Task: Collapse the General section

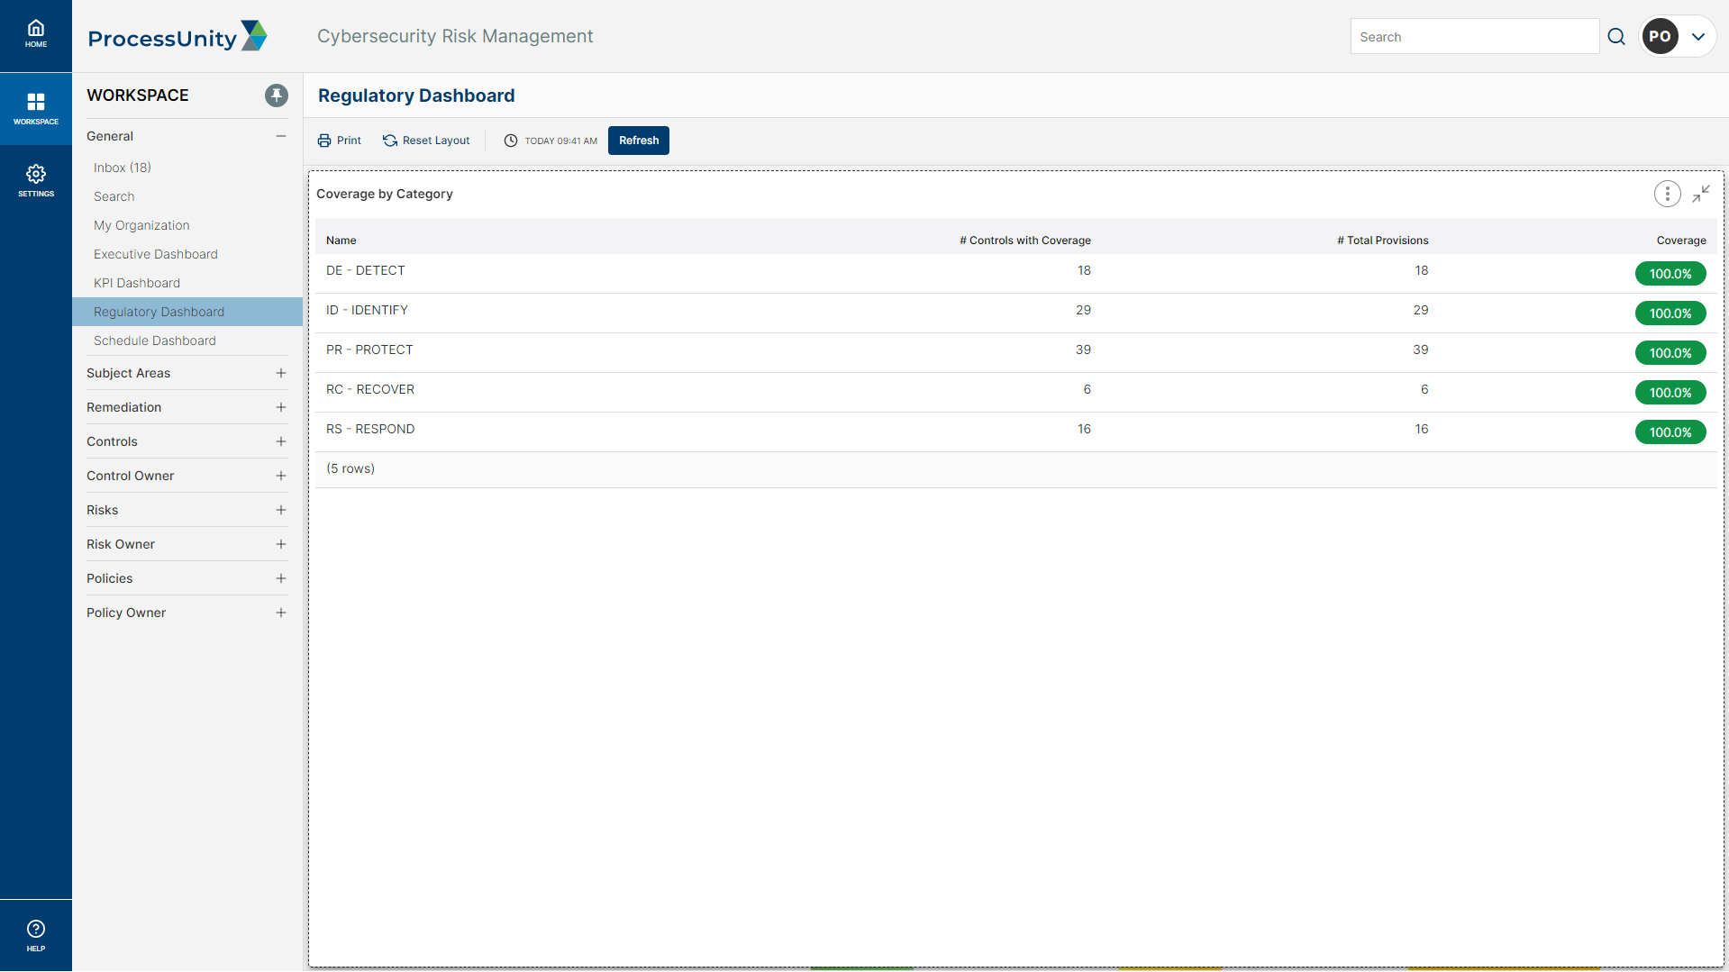Action: pos(281,136)
